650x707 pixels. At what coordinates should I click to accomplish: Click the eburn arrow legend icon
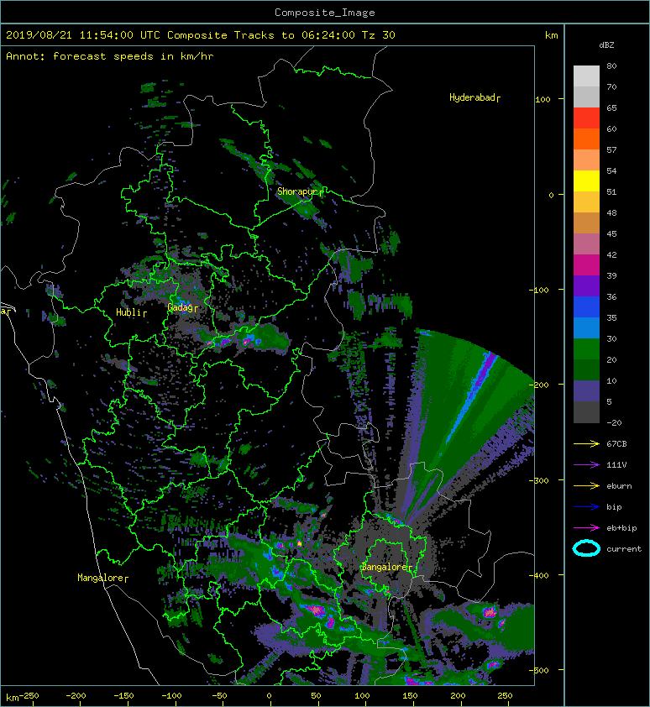point(586,486)
